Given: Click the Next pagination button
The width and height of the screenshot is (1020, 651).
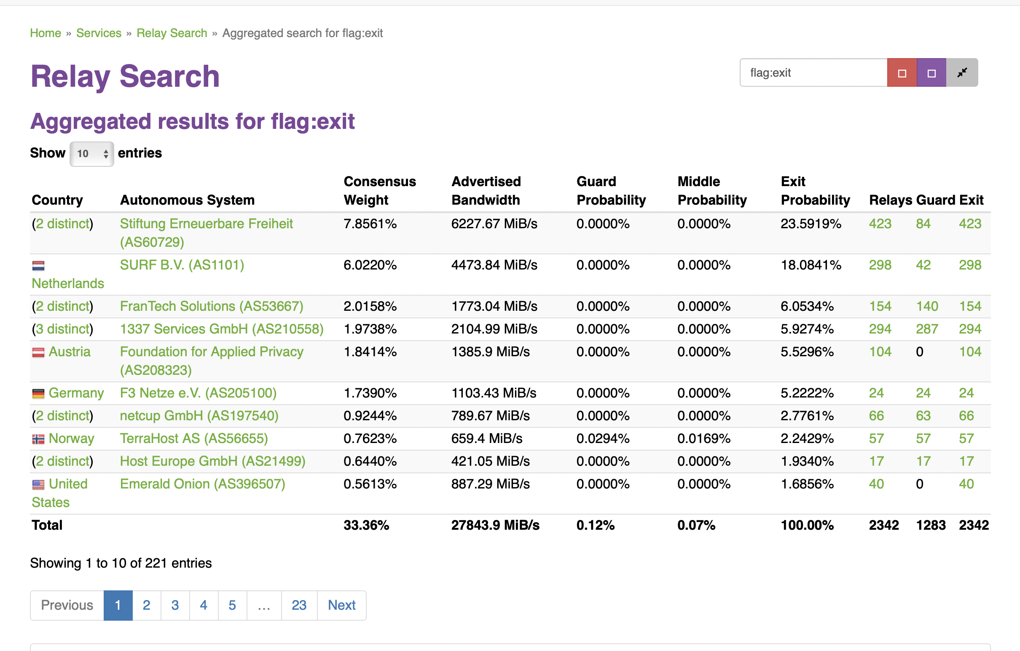Looking at the screenshot, I should tap(341, 605).
